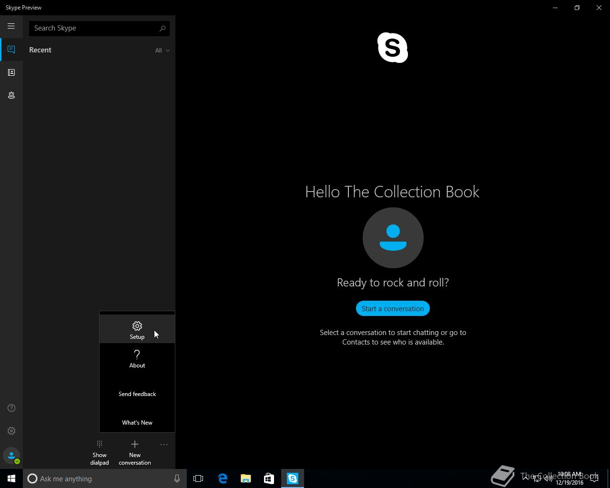This screenshot has width=610, height=488.
Task: Click the Skype logo at top
Action: [x=393, y=48]
